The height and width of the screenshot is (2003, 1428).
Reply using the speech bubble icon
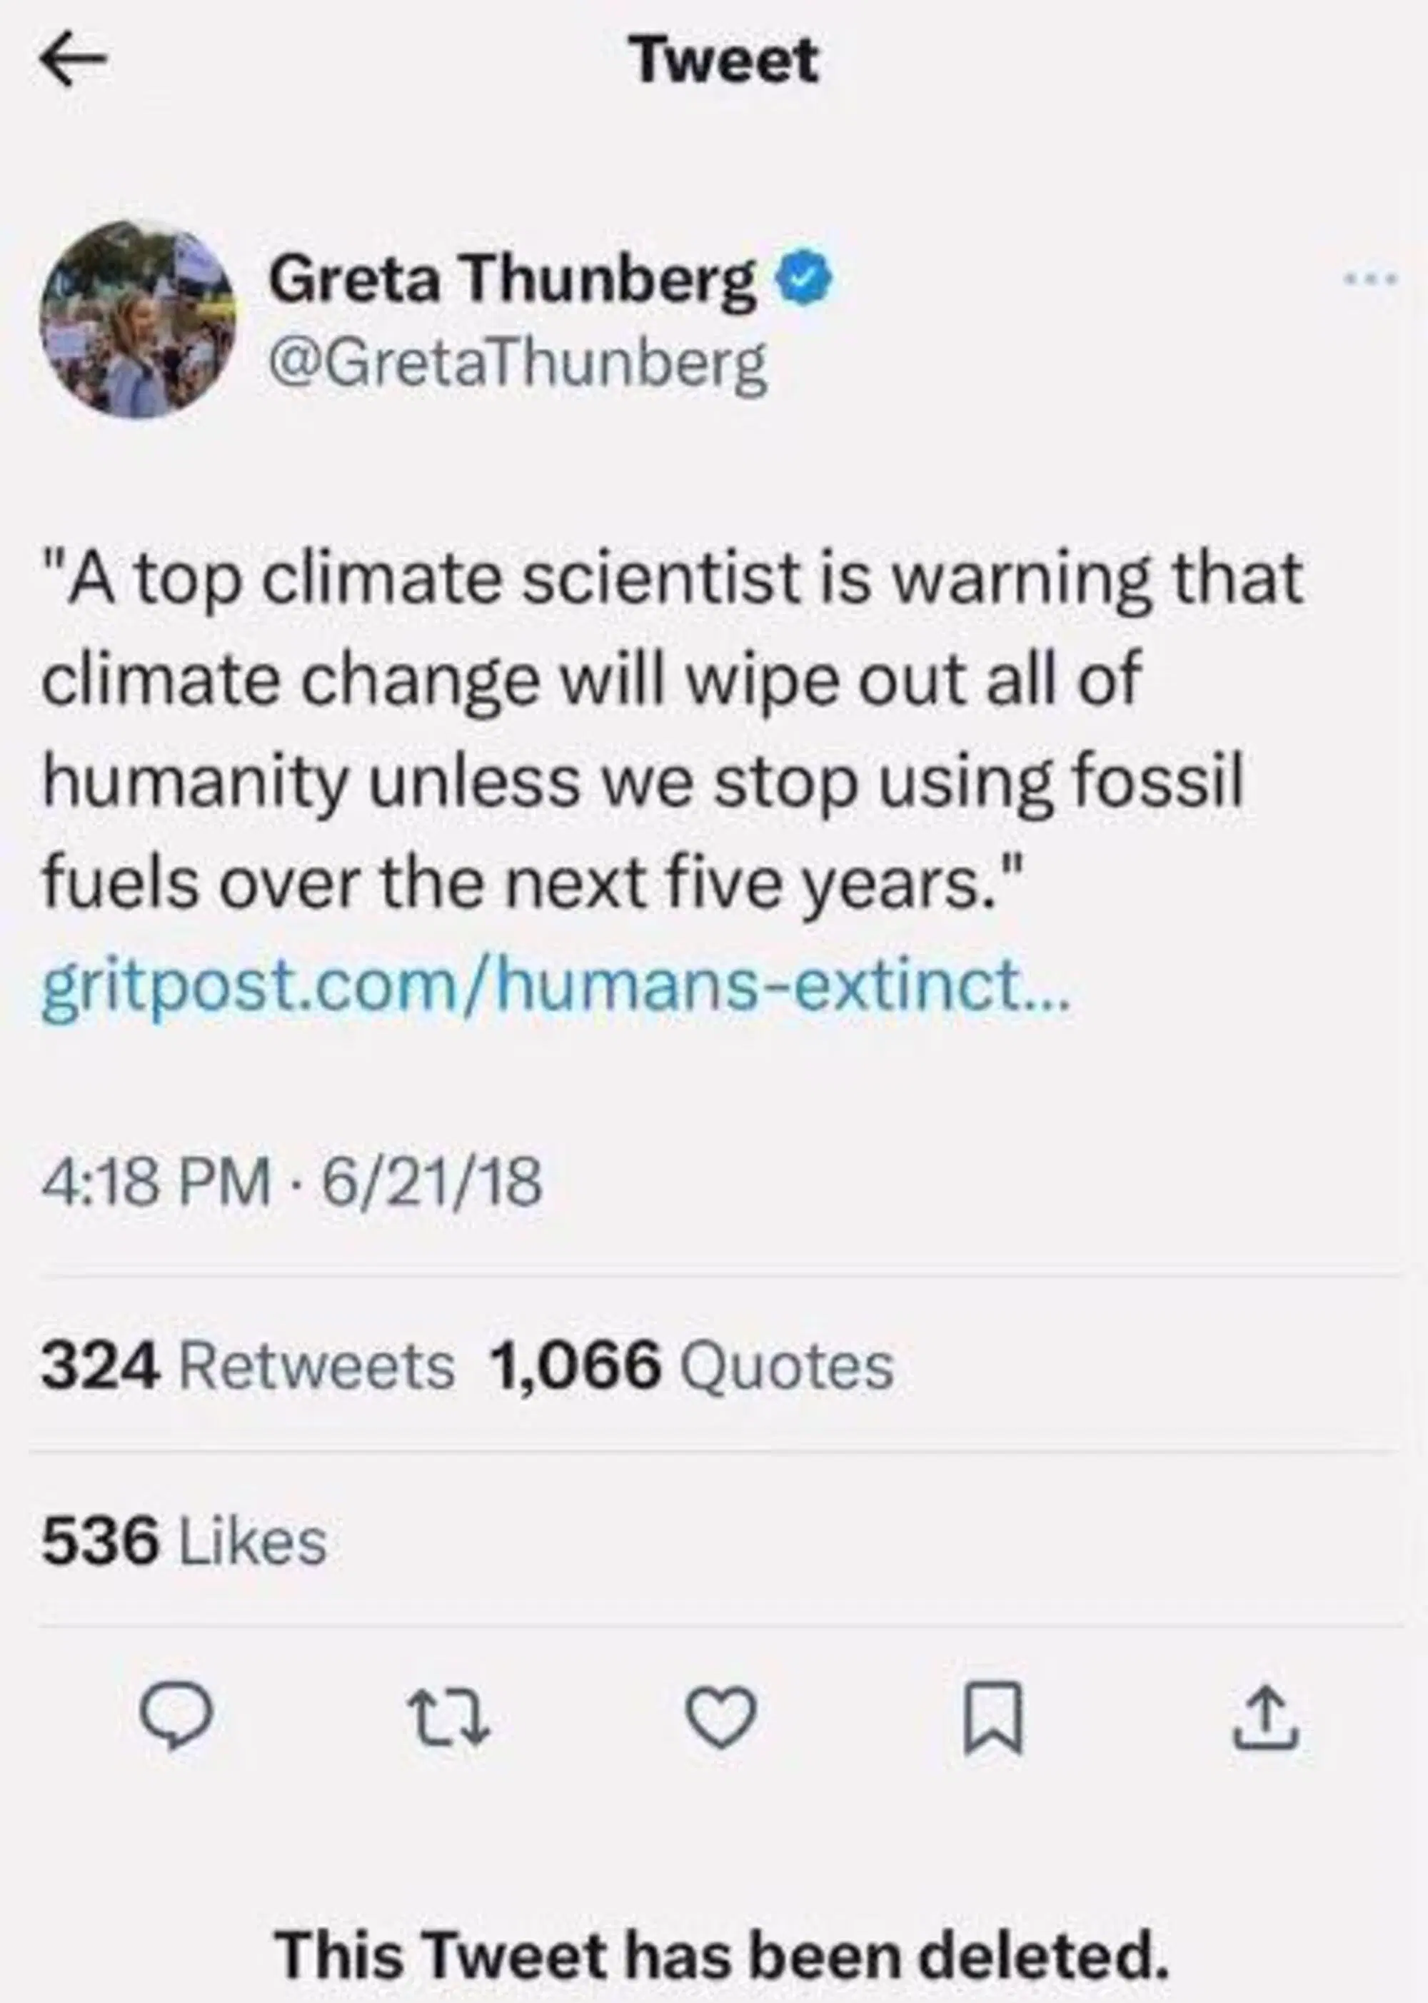(178, 1715)
